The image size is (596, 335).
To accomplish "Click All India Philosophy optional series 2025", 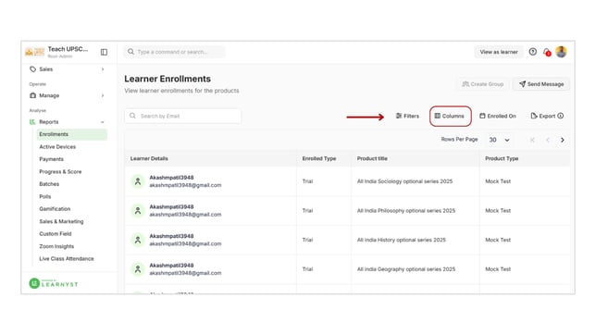I will point(406,211).
